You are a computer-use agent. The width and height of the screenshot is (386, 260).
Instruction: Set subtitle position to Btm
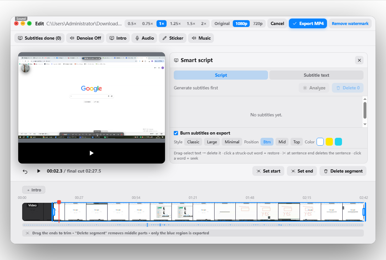[x=267, y=142]
